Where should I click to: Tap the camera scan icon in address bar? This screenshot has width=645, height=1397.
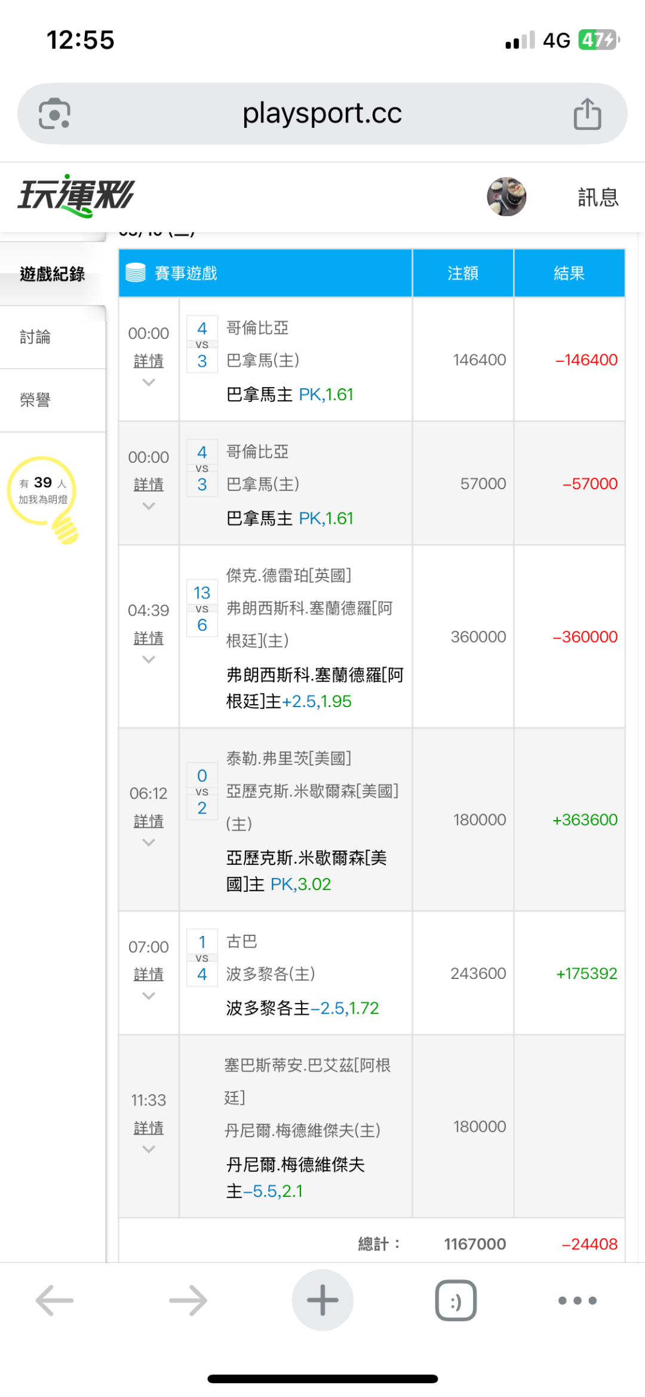(x=54, y=113)
